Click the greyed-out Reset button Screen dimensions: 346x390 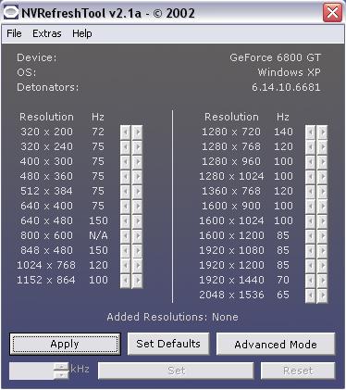[x=298, y=371]
